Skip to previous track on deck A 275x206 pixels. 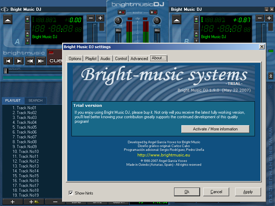click(8, 61)
